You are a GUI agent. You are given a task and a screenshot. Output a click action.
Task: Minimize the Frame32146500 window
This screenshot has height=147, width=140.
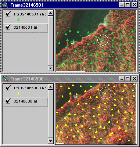pos(122,79)
